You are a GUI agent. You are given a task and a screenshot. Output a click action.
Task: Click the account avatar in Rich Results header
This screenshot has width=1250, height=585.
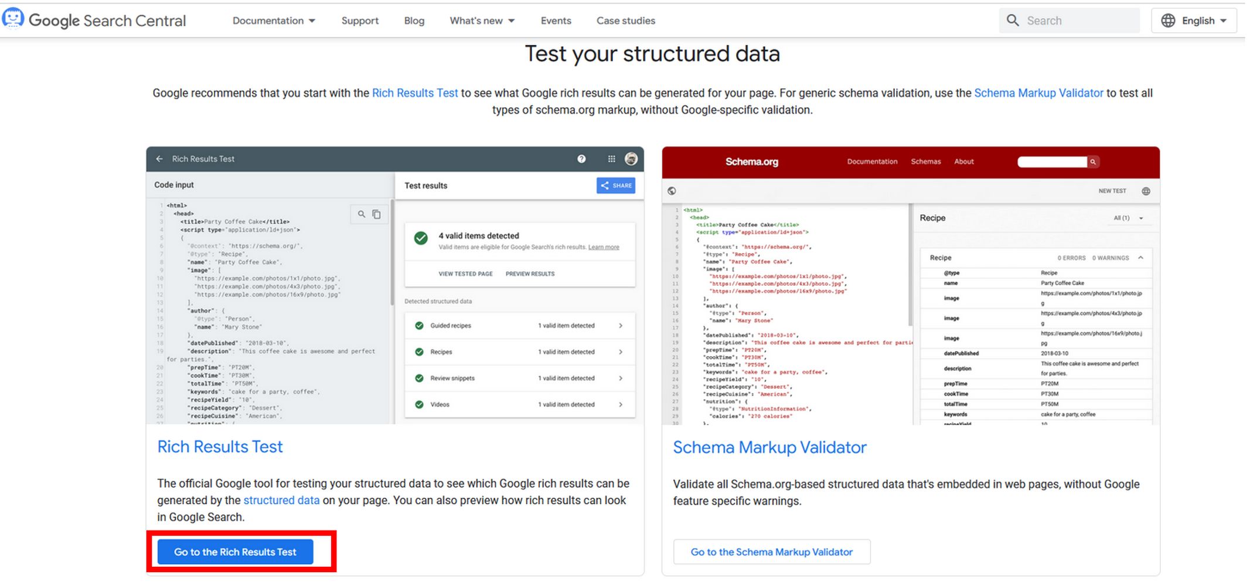631,159
